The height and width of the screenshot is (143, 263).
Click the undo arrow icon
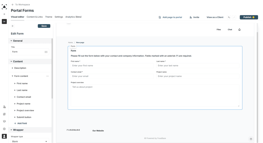(229, 17)
